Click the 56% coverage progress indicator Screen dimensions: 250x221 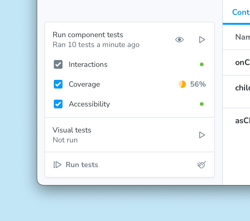(182, 84)
